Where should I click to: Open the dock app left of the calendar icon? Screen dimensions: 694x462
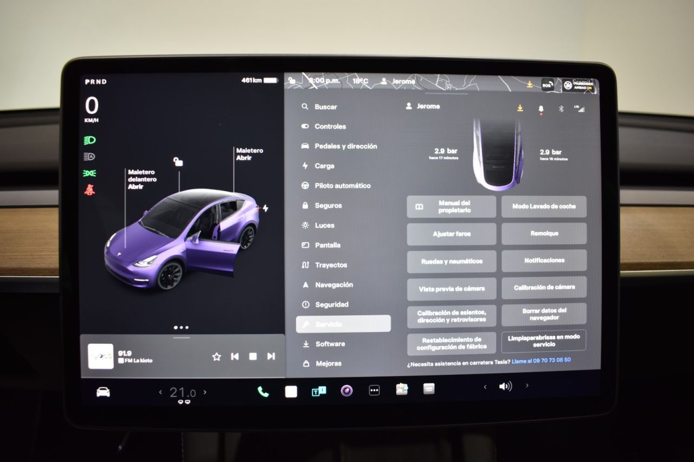402,389
